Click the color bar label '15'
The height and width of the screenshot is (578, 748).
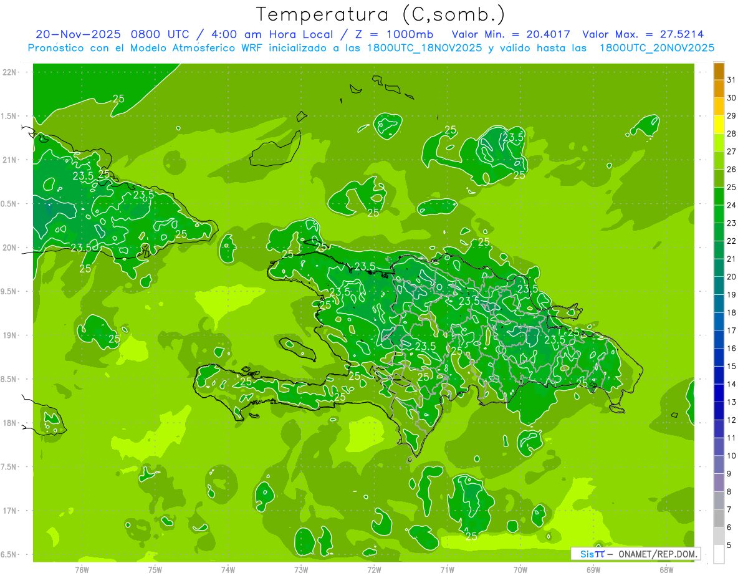pyautogui.click(x=732, y=367)
